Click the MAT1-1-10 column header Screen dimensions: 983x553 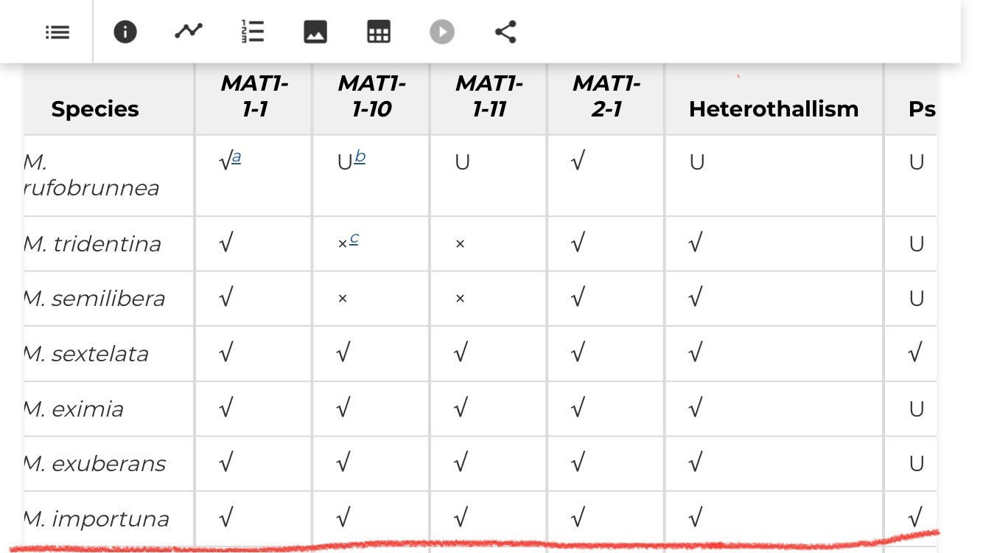[x=372, y=97]
